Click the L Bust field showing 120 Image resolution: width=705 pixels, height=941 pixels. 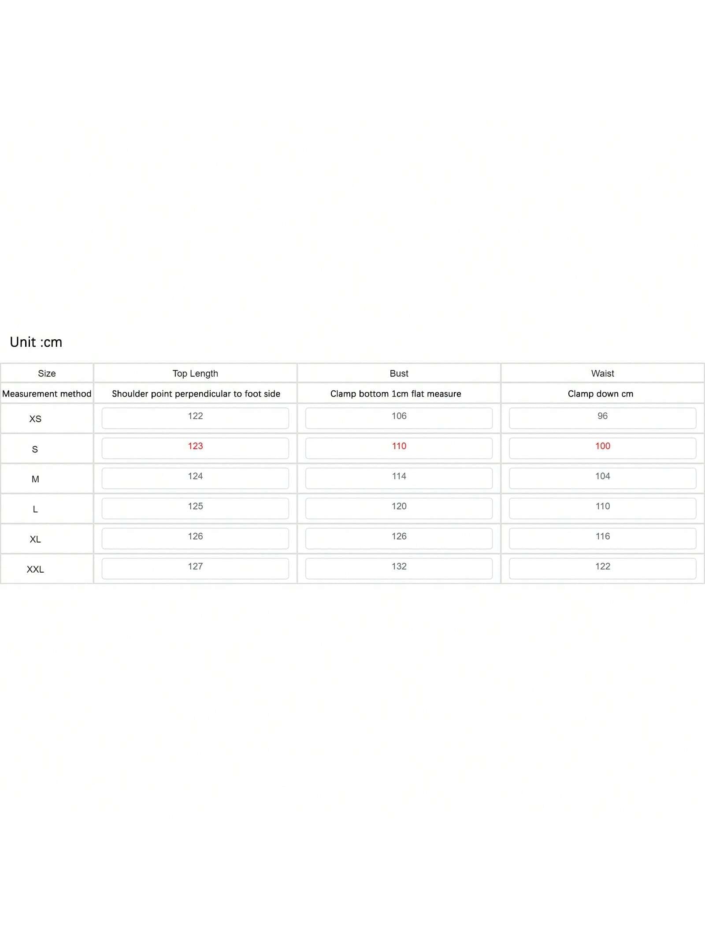tap(399, 508)
